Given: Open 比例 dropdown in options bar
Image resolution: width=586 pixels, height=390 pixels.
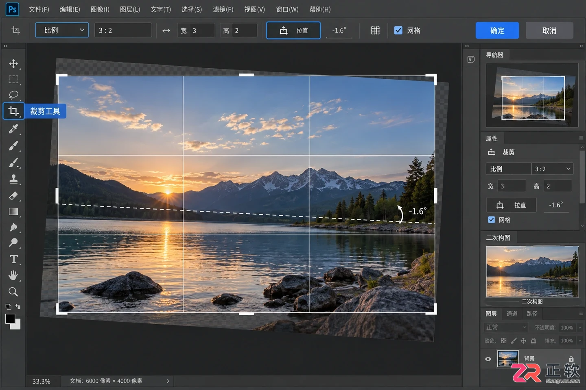Looking at the screenshot, I should coord(62,30).
